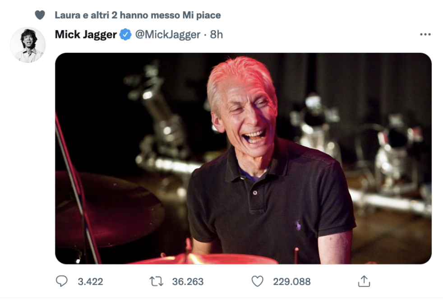Click the 8h tweet timestamp
The height and width of the screenshot is (301, 443).
(217, 35)
